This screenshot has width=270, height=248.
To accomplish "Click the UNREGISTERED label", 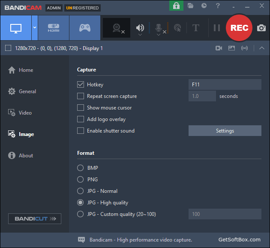I will [x=82, y=8].
